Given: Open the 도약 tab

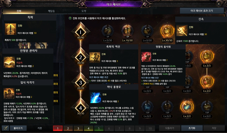Looking at the screenshot, I should coord(84,11).
